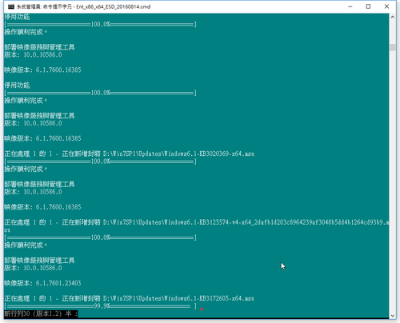This screenshot has width=400, height=323.
Task: Click the image version 6.1.7601.23403 line
Action: [x=42, y=283]
